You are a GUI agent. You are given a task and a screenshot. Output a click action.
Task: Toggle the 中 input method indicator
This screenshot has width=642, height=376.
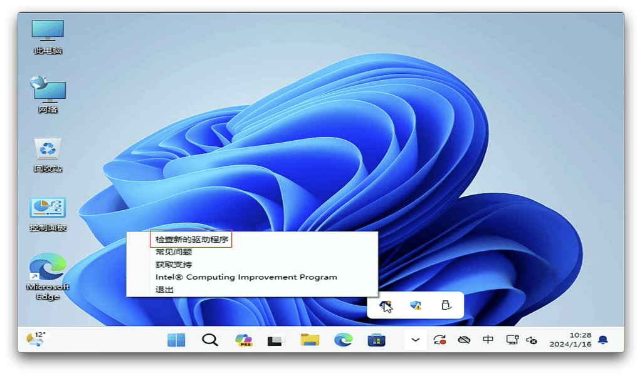click(x=488, y=340)
